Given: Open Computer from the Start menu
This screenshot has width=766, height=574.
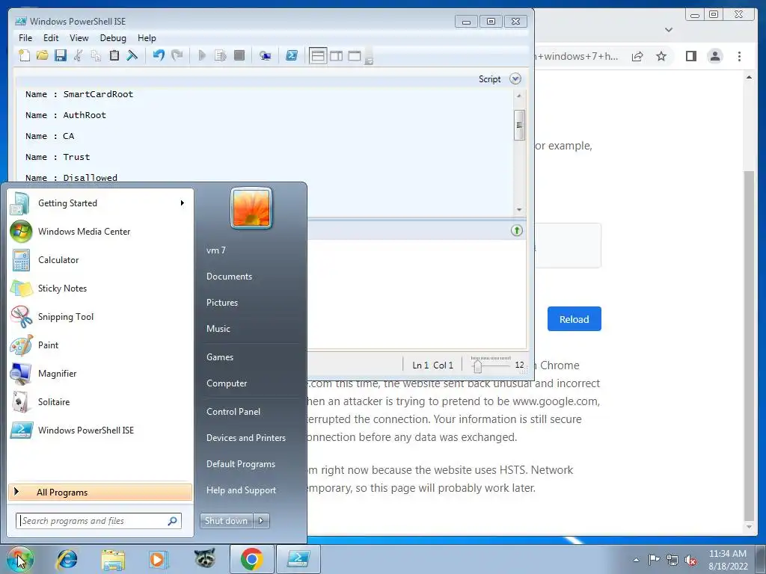Looking at the screenshot, I should click(x=227, y=383).
